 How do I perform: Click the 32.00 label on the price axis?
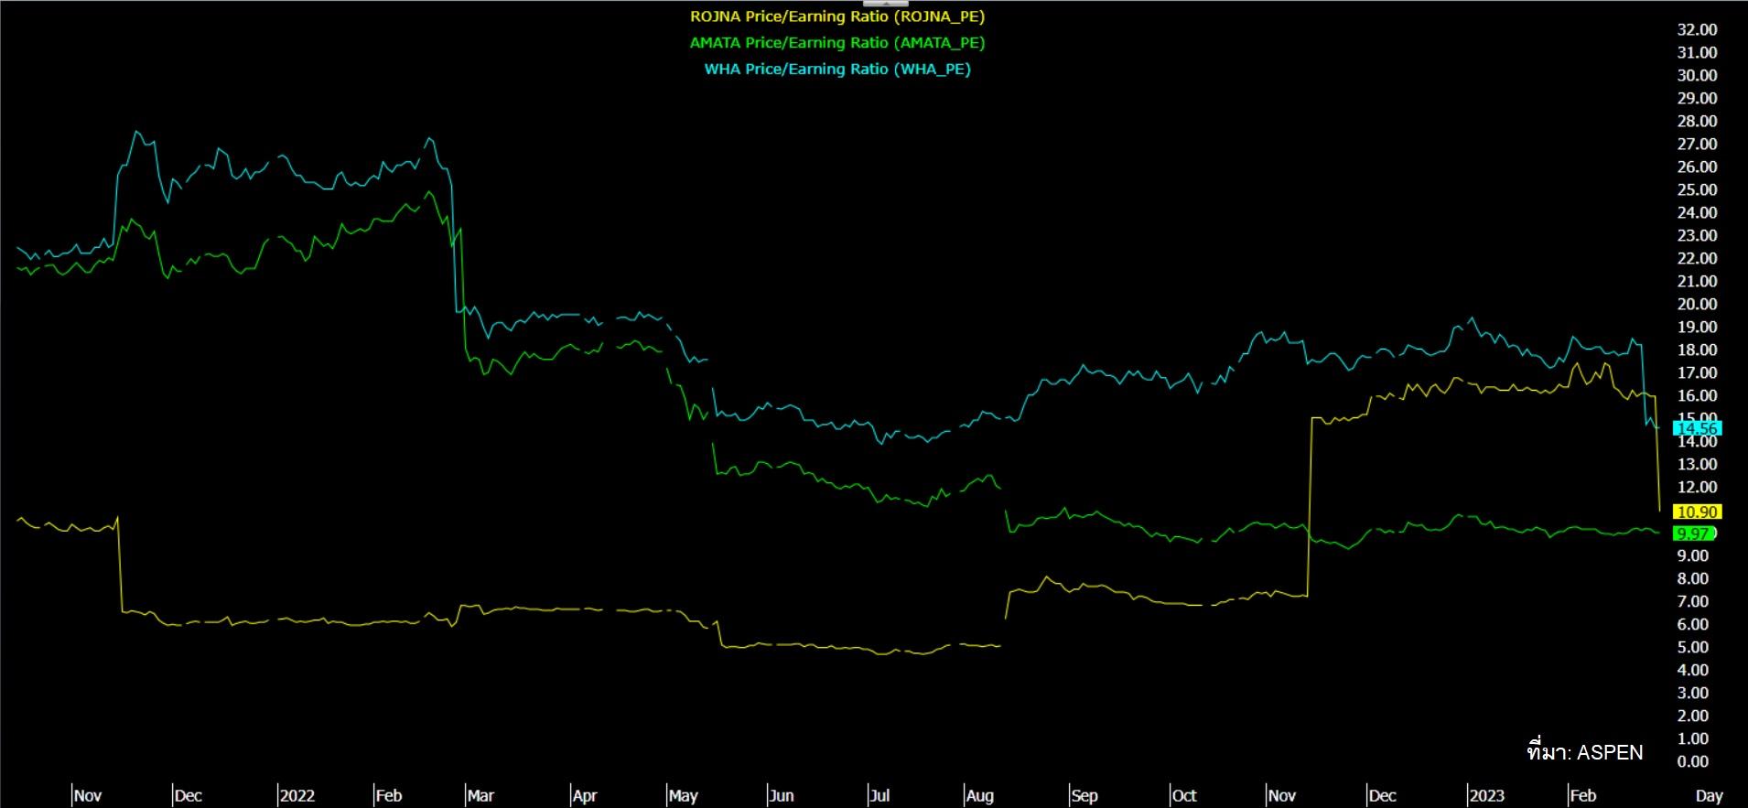click(1697, 29)
